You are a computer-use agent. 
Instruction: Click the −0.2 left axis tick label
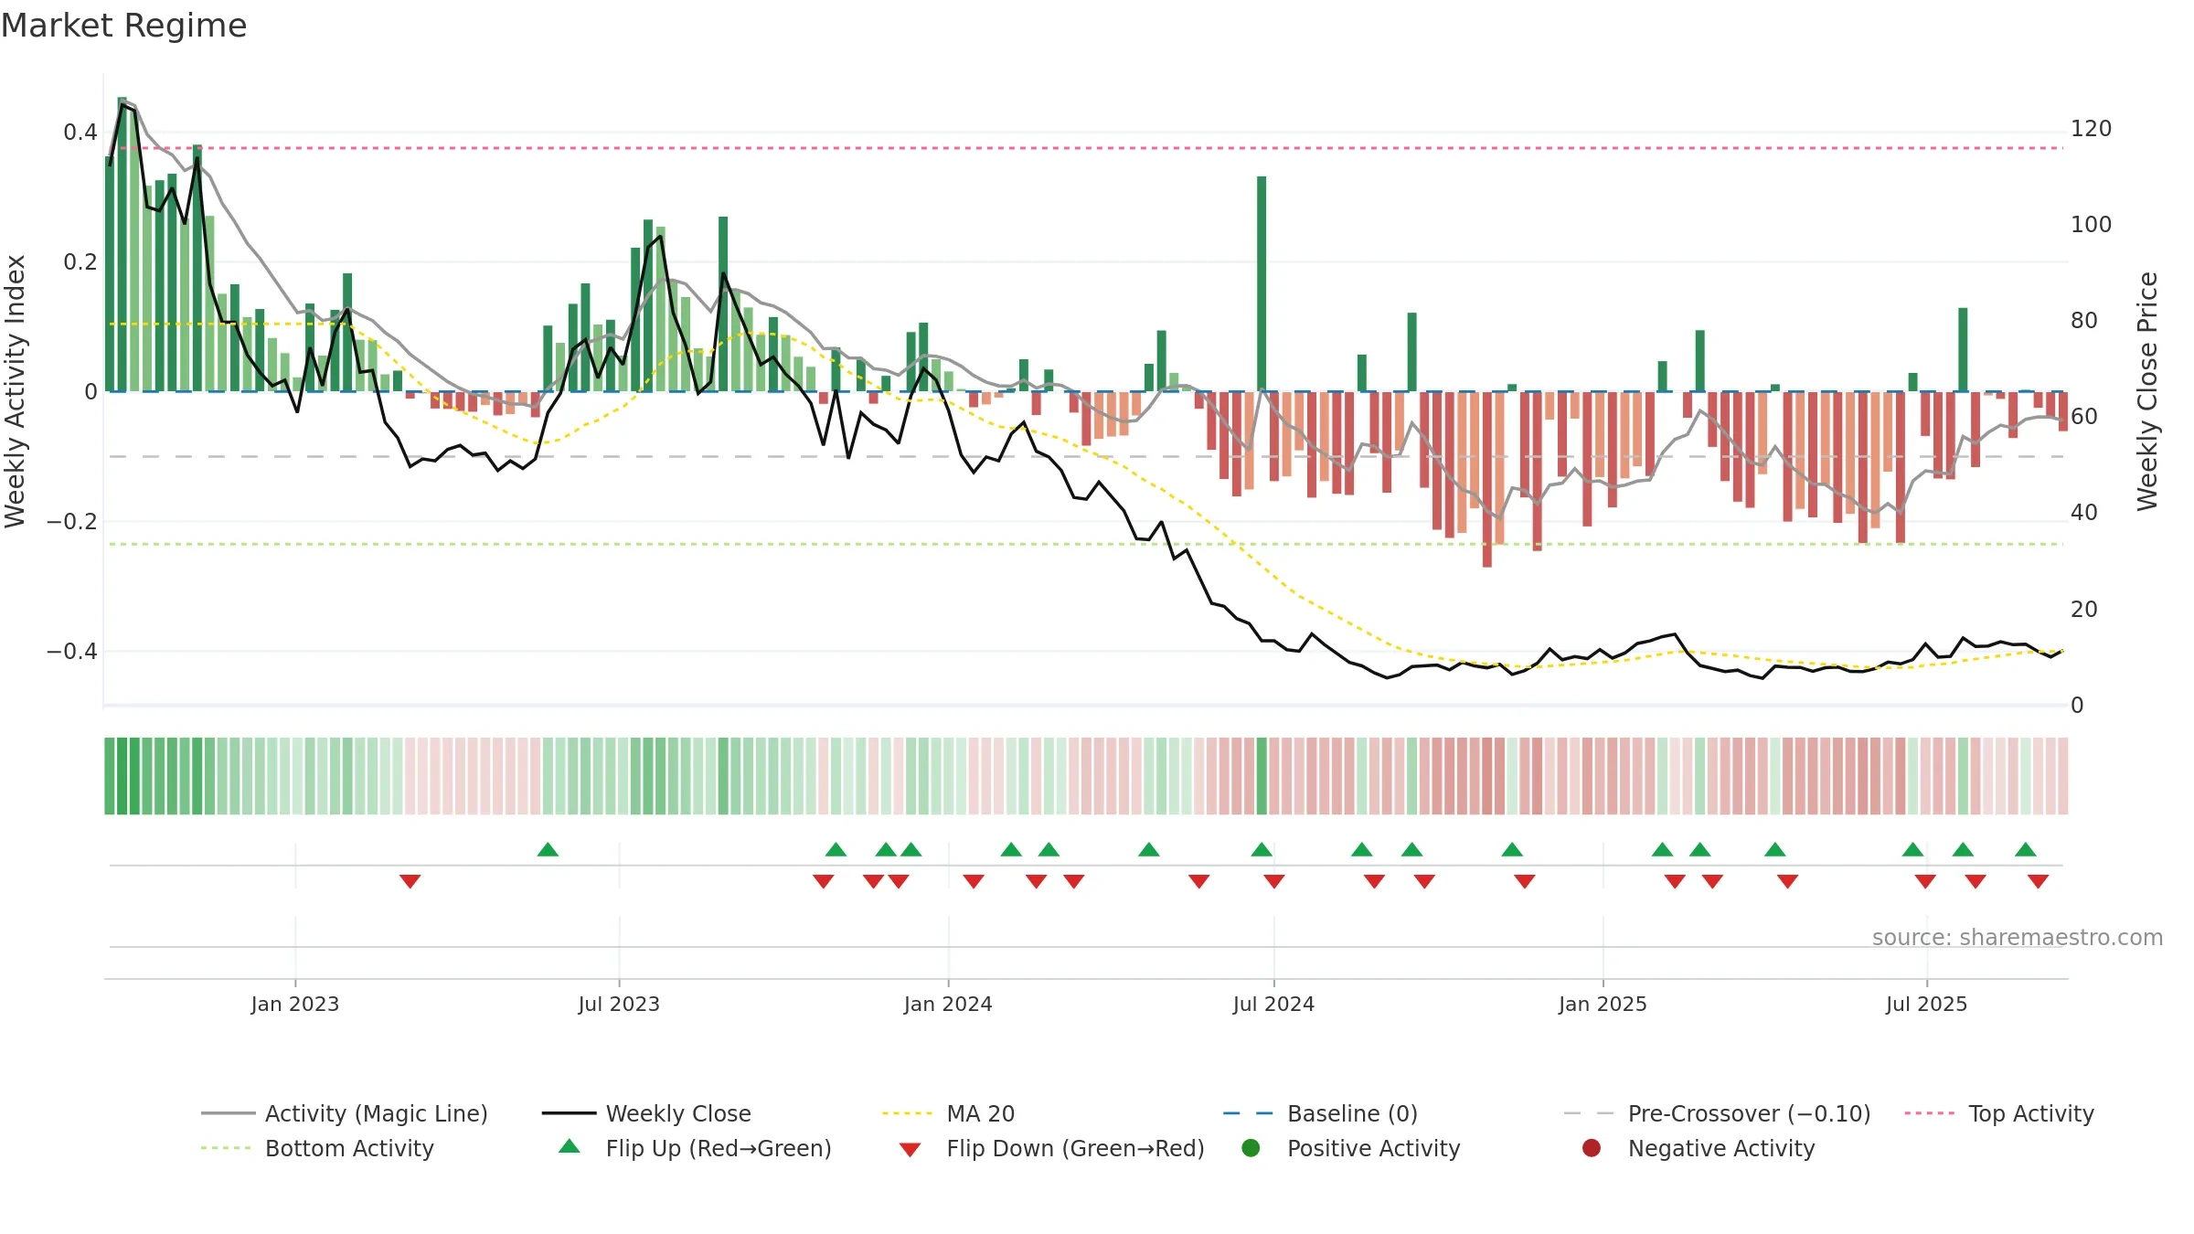[72, 521]
